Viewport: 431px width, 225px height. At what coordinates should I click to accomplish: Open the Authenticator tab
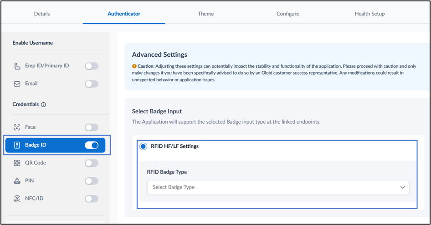point(124,14)
